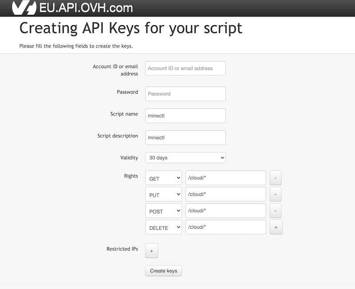The image size is (355, 289).
Task: Open the EU.API.OVH.com header title link
Action: [x=86, y=8]
